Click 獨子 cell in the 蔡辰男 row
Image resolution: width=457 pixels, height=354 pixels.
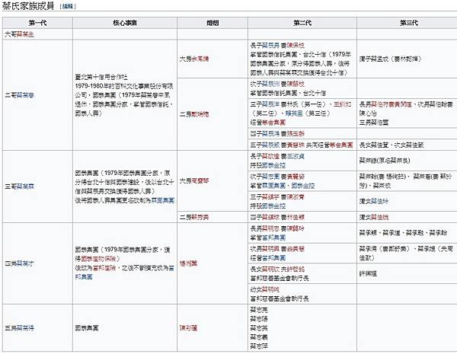click(407, 59)
